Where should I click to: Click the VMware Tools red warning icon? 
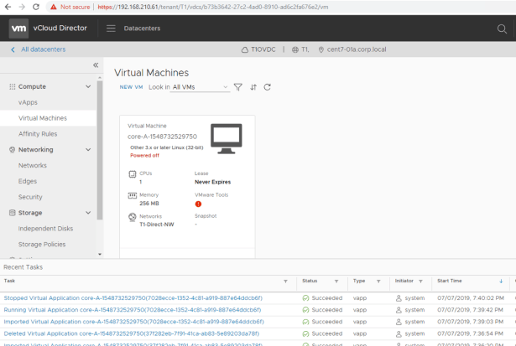click(x=198, y=204)
